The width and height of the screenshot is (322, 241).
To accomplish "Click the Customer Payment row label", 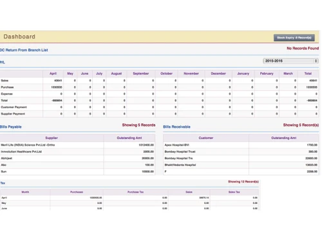I will pyautogui.click(x=14, y=107).
